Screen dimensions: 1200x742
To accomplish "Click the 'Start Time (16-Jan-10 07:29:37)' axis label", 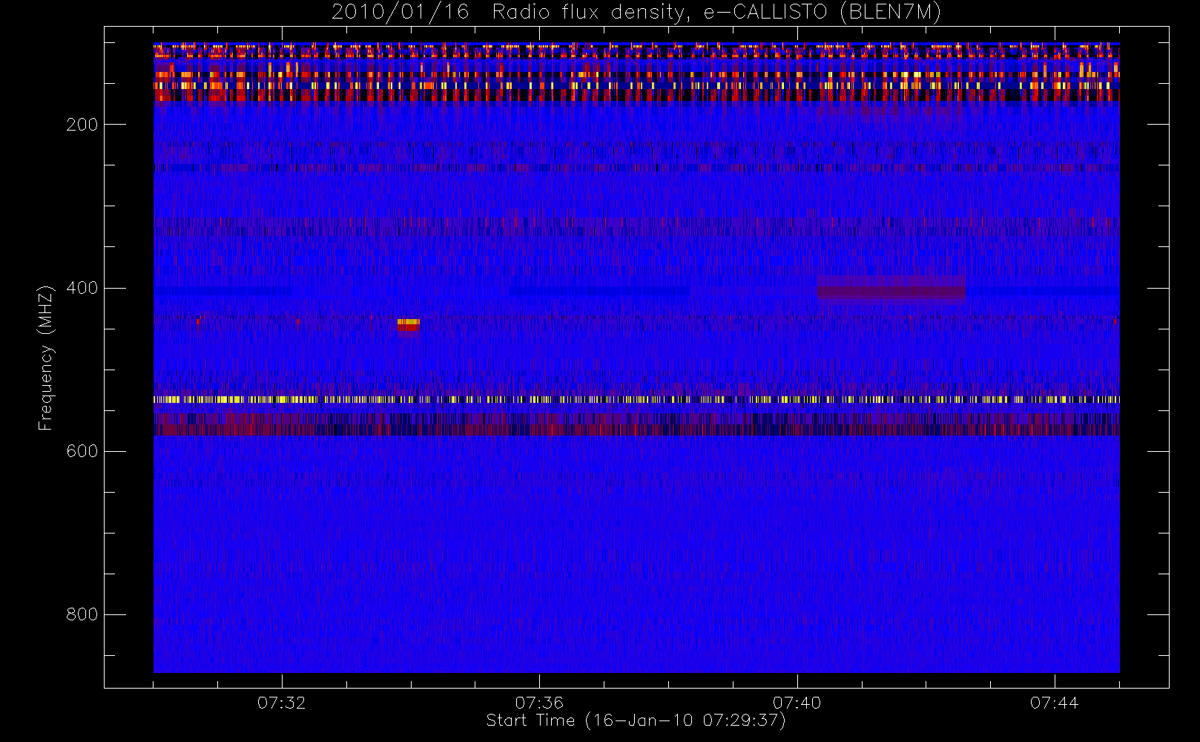I will [x=636, y=720].
